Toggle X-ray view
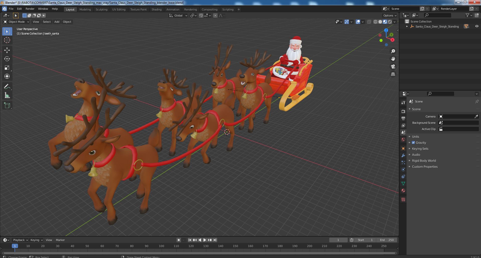481x258 pixels. pos(369,22)
